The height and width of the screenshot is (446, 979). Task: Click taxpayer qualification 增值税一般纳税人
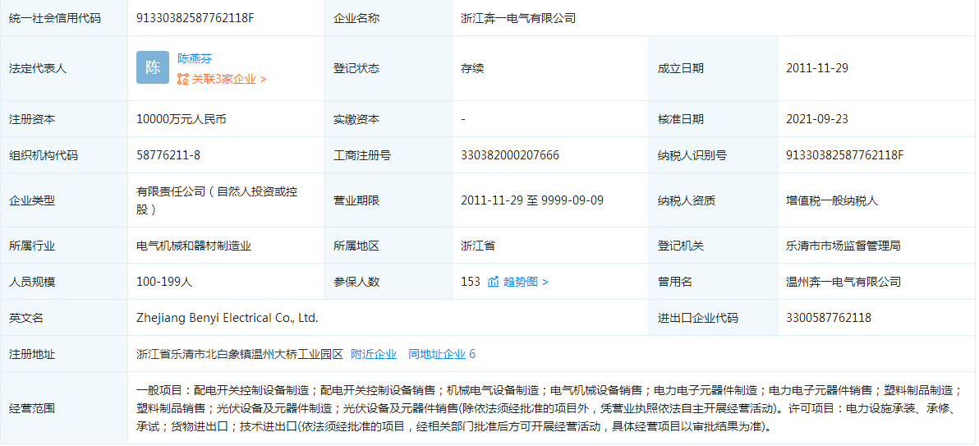(832, 200)
